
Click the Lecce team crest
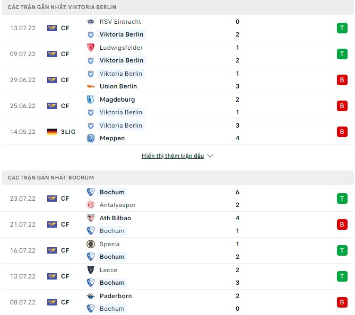[x=90, y=270]
